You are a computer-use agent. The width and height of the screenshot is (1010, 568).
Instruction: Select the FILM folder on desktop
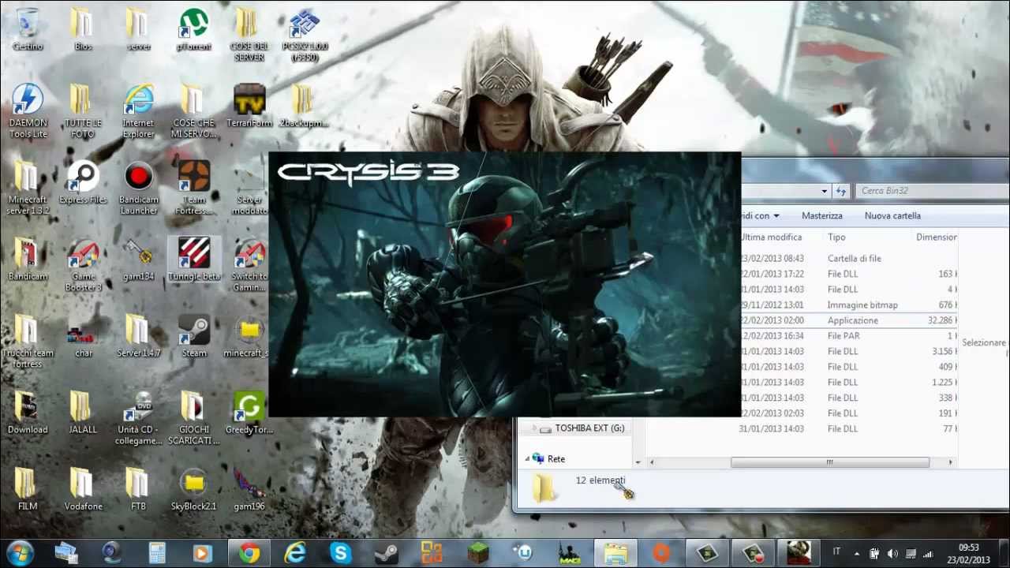coord(28,488)
